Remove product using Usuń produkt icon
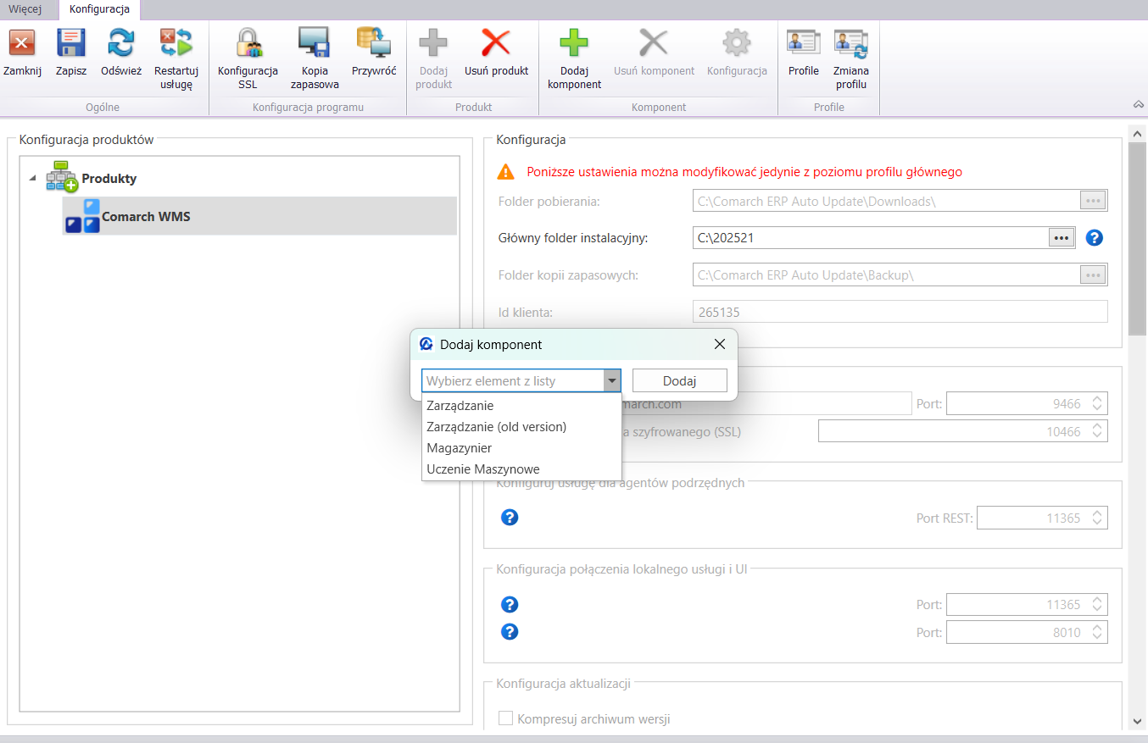 496,42
